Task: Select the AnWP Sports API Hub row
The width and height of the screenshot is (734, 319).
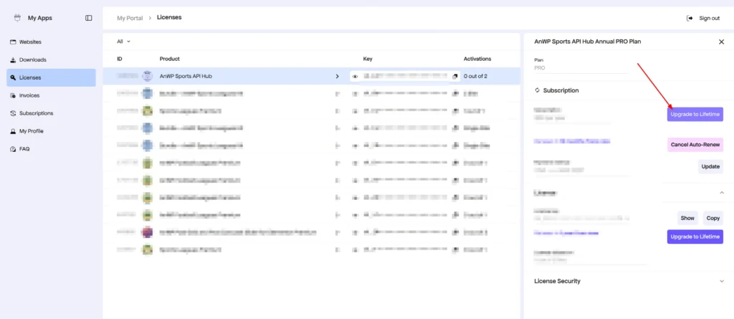Action: click(x=311, y=76)
